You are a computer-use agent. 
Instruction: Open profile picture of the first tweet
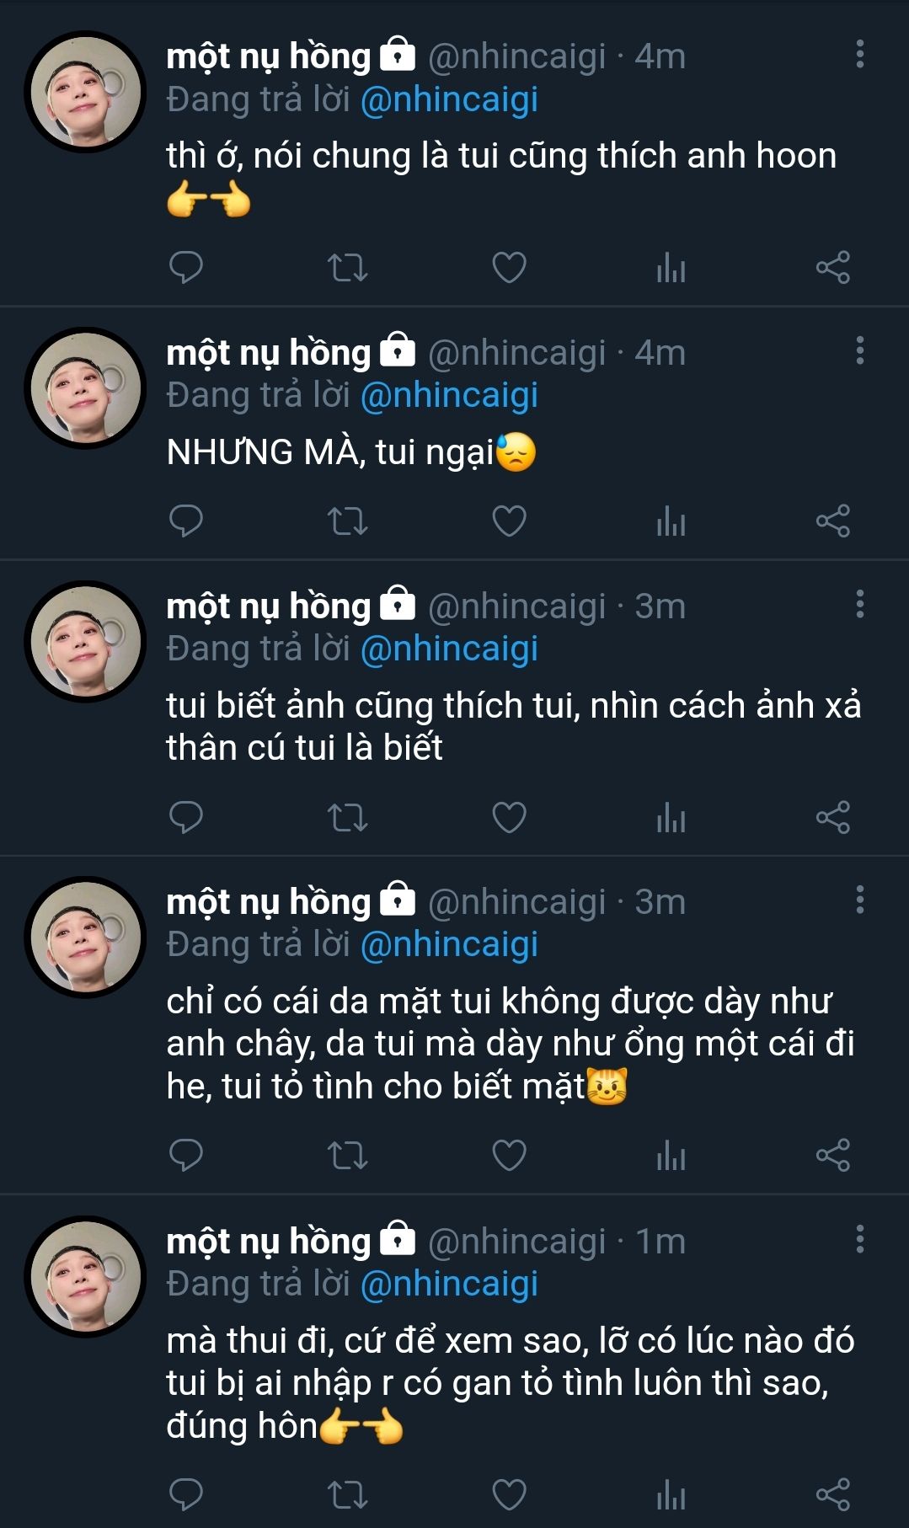(x=85, y=92)
